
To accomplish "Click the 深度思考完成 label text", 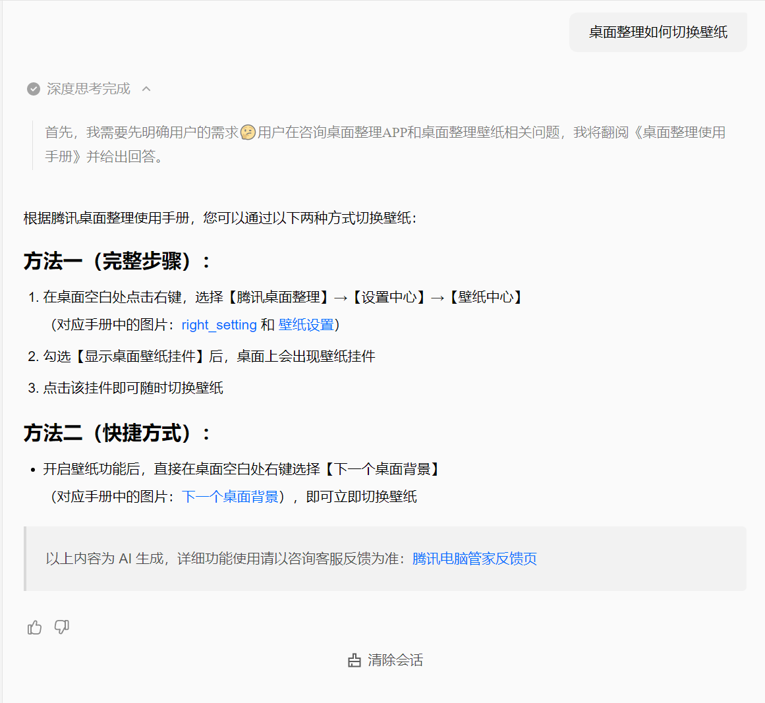I will pyautogui.click(x=89, y=88).
